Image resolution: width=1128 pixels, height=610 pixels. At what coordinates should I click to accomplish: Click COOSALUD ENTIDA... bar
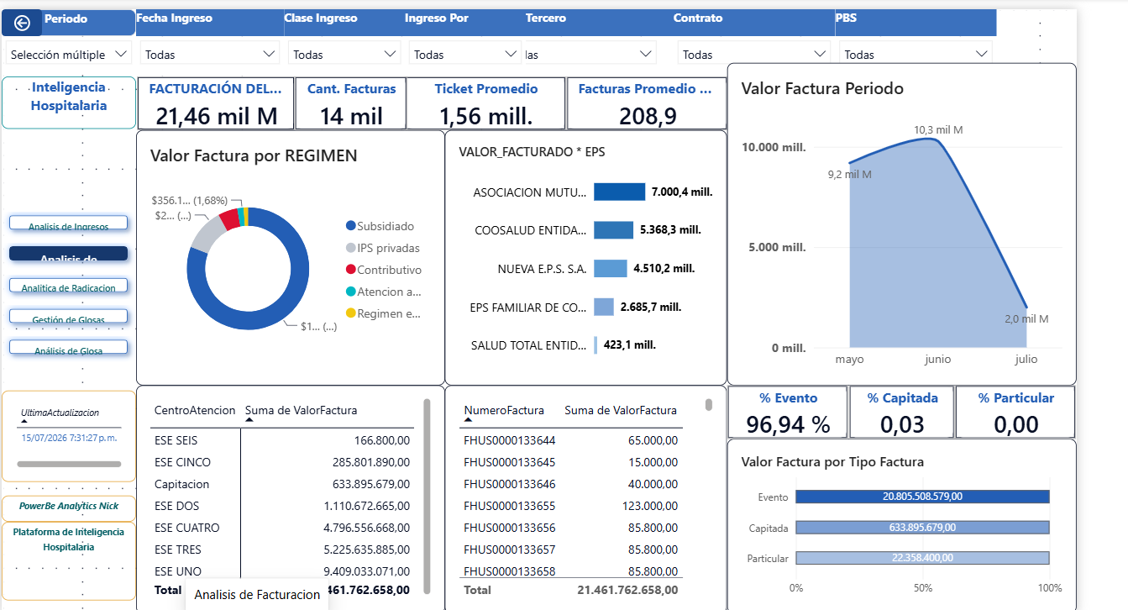(613, 230)
